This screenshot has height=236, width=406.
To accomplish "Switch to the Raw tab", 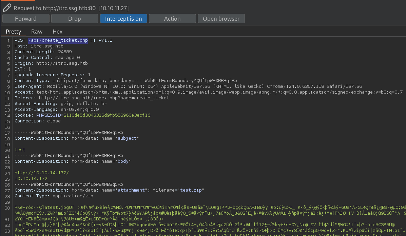I will tap(37, 32).
